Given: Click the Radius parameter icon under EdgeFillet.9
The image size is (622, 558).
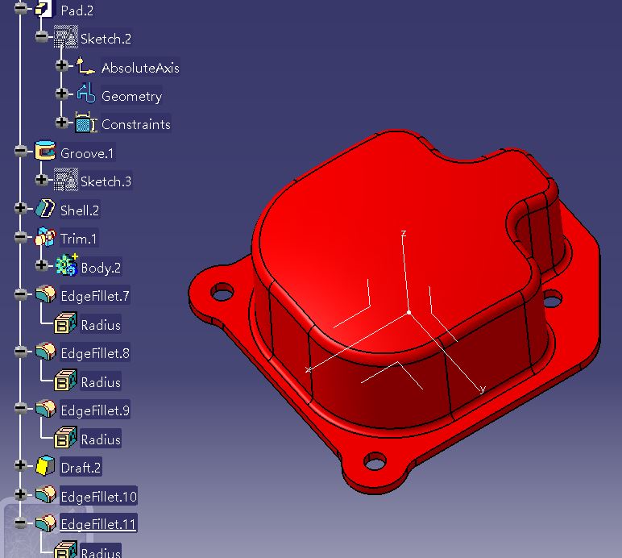Looking at the screenshot, I should (65, 437).
